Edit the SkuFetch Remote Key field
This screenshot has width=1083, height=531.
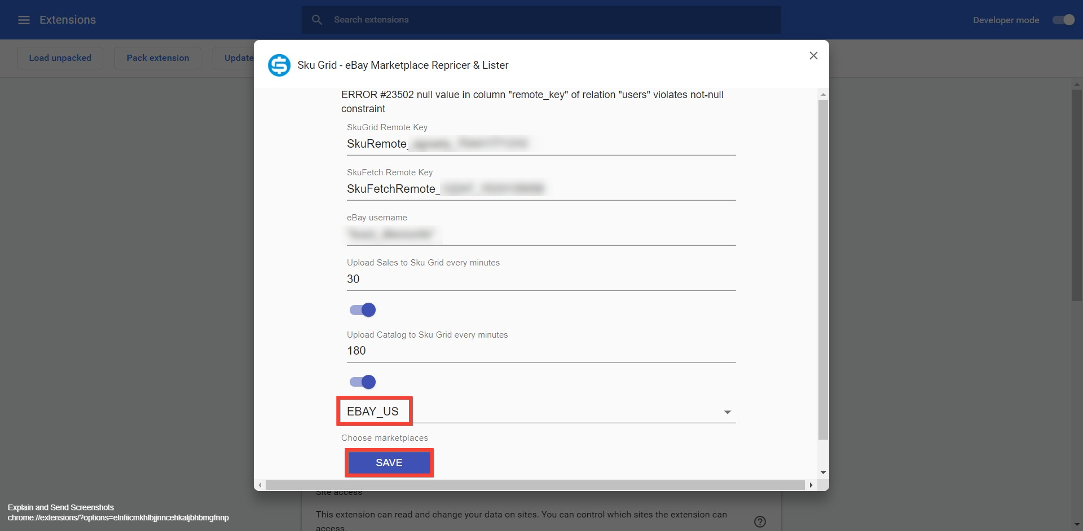[x=541, y=189]
